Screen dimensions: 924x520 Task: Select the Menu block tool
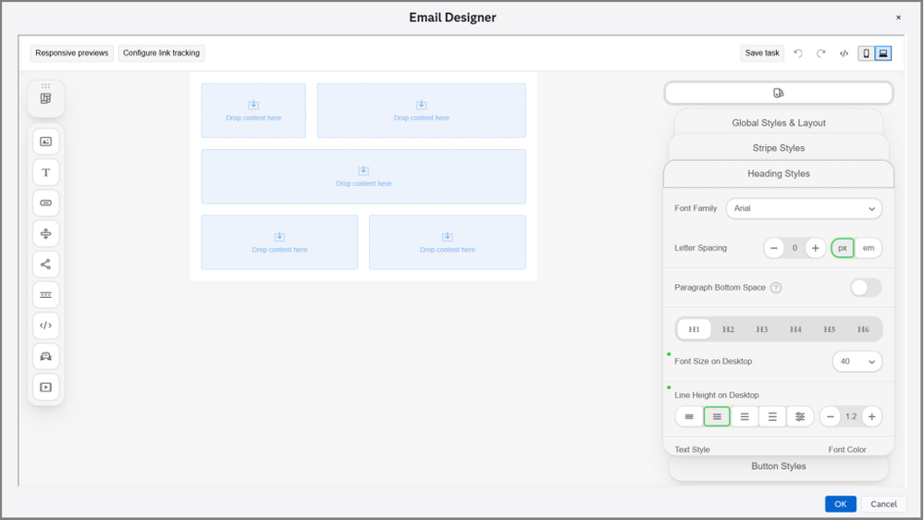click(45, 295)
